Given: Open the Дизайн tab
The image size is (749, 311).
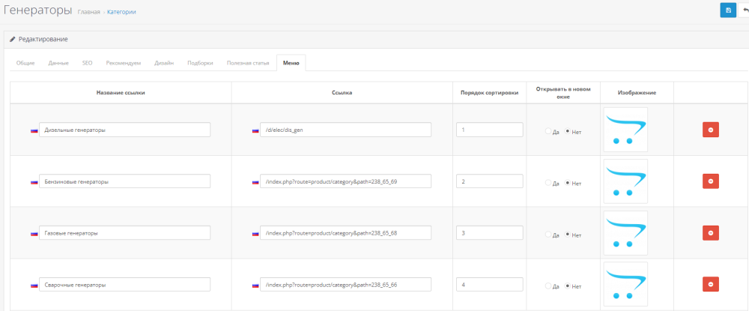Looking at the screenshot, I should coord(164,63).
